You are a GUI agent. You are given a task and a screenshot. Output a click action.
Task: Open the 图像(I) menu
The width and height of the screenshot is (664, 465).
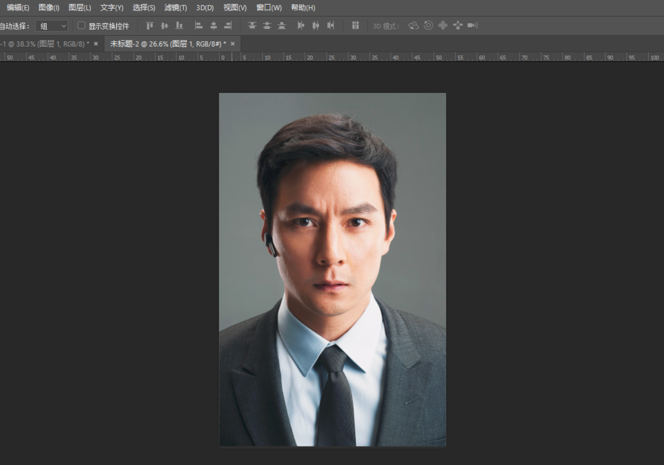(48, 7)
